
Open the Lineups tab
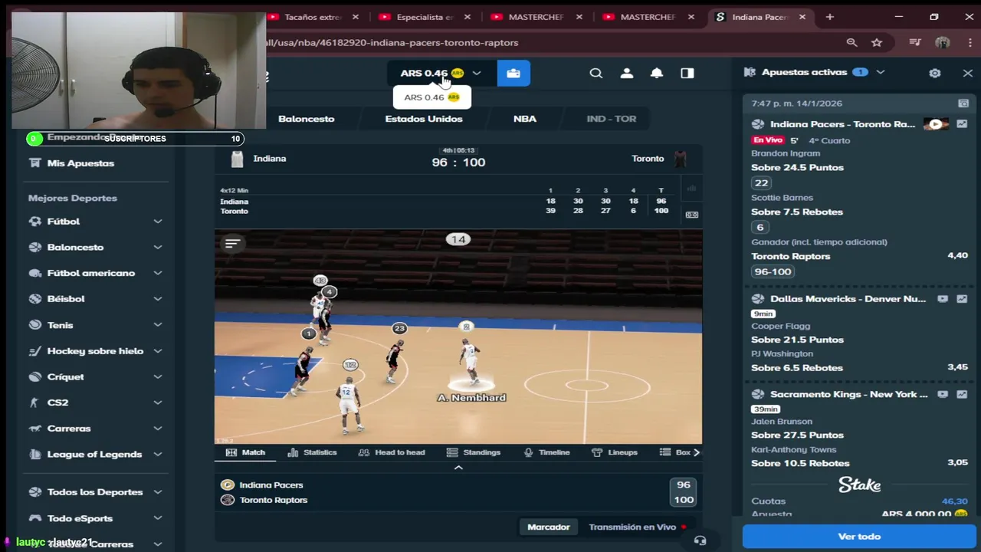tap(615, 452)
